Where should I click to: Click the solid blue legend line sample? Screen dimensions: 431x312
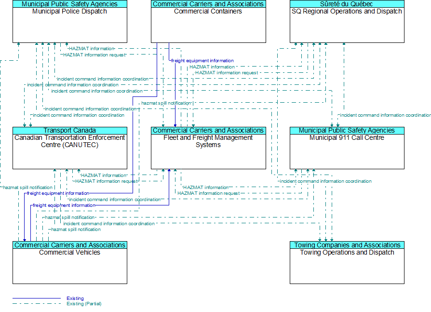pyautogui.click(x=37, y=298)
